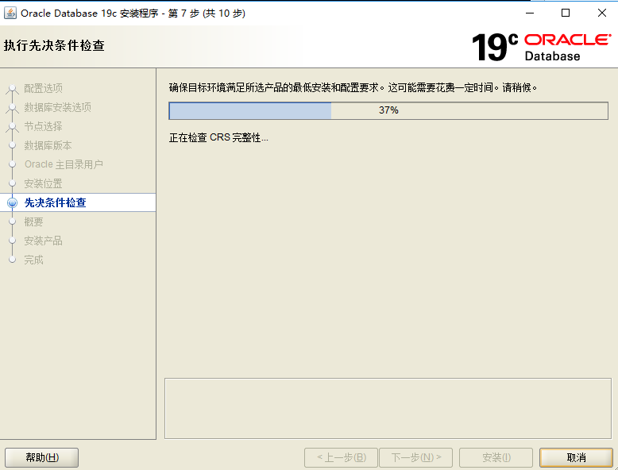The height and width of the screenshot is (470, 618).
Task: Select the Oracle 主目录用户 step
Action: point(64,164)
